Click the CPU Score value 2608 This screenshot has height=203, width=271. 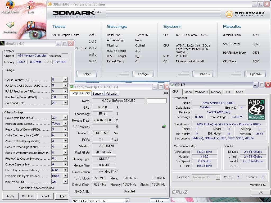tap(256, 61)
